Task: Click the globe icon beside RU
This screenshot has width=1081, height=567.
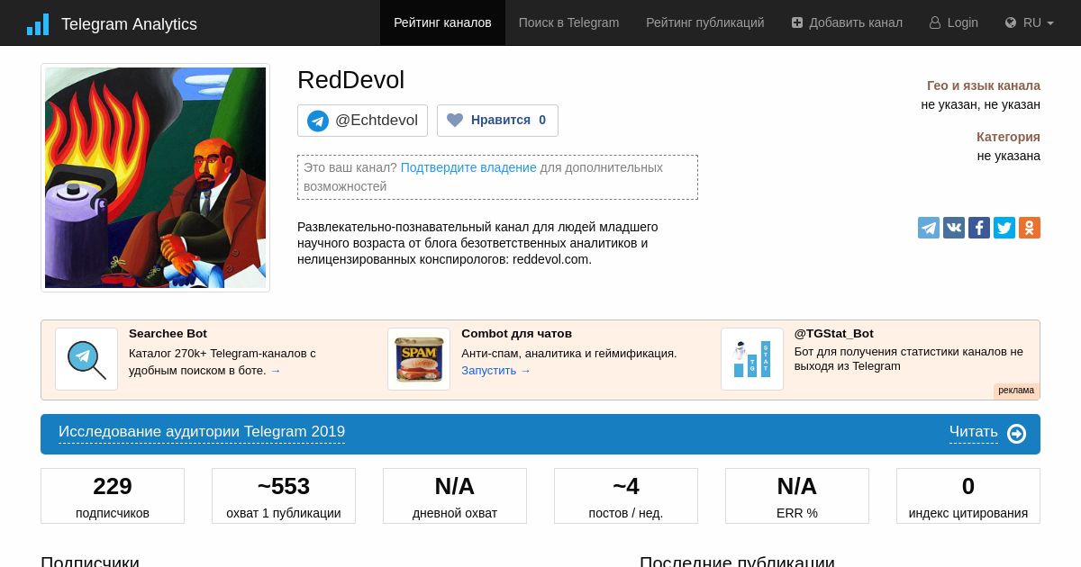Action: [x=1011, y=22]
